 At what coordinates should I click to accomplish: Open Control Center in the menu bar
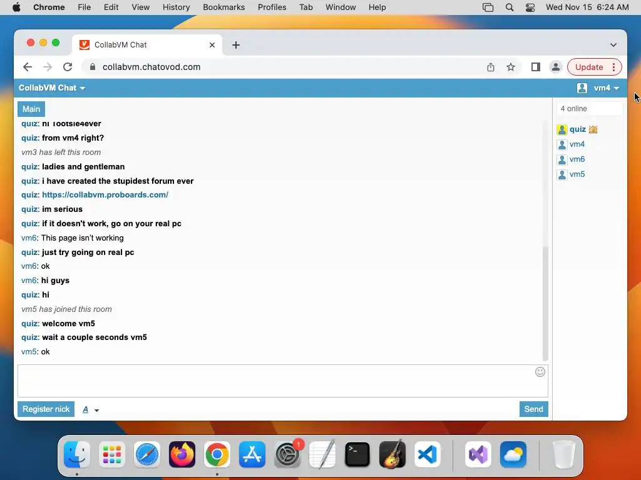pos(530,7)
